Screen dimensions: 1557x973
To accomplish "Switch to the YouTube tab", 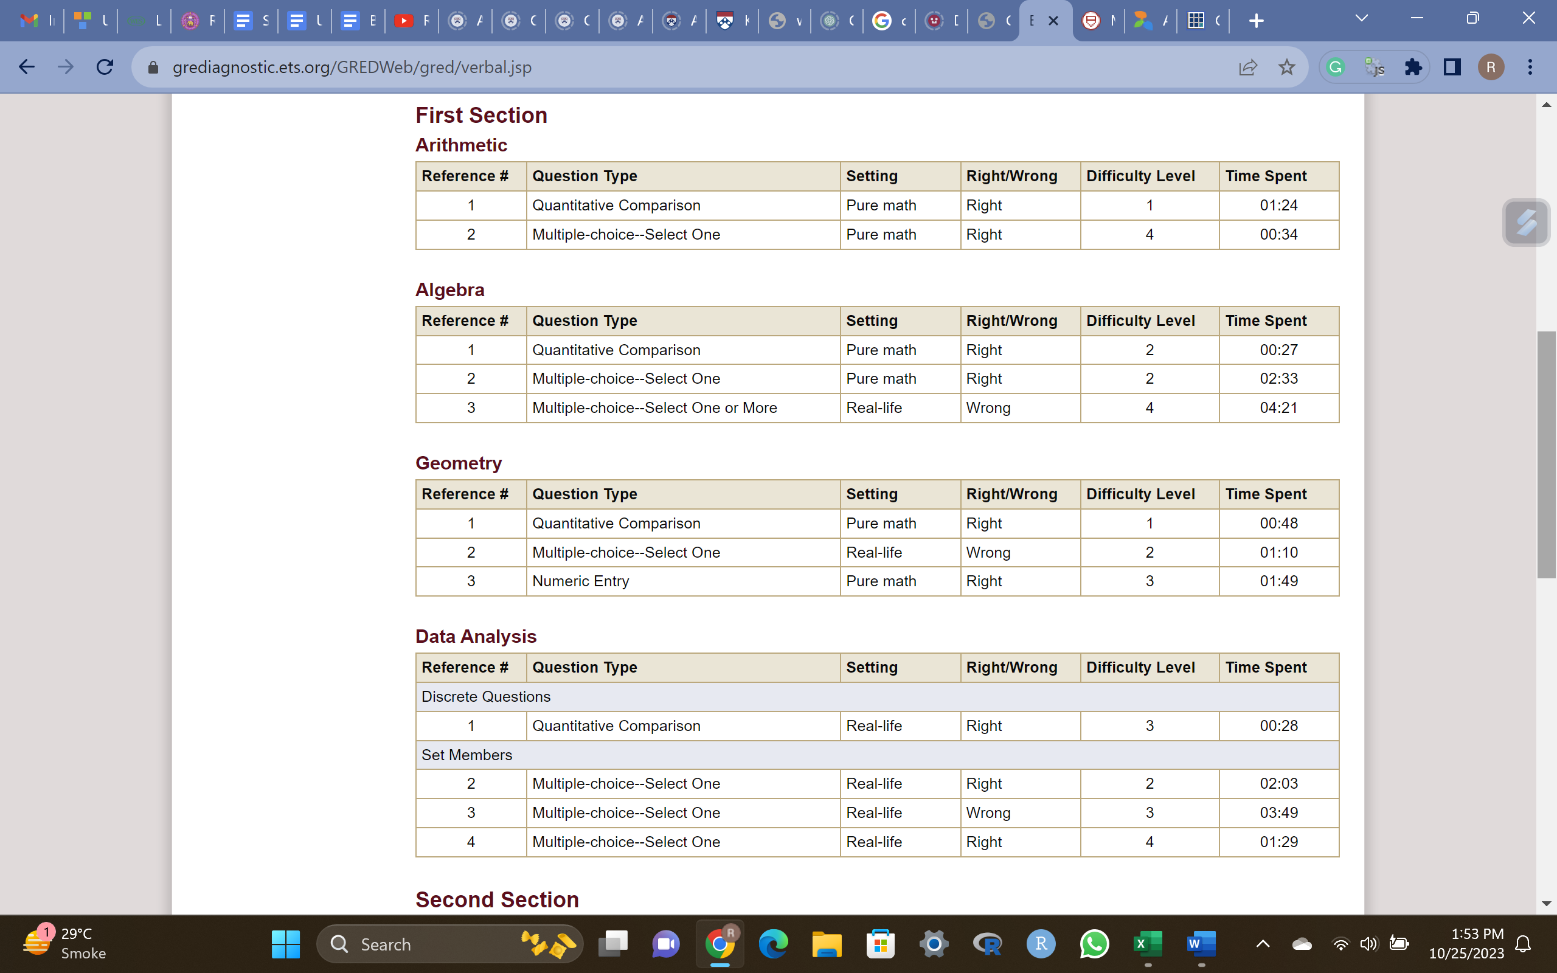I will click(403, 21).
